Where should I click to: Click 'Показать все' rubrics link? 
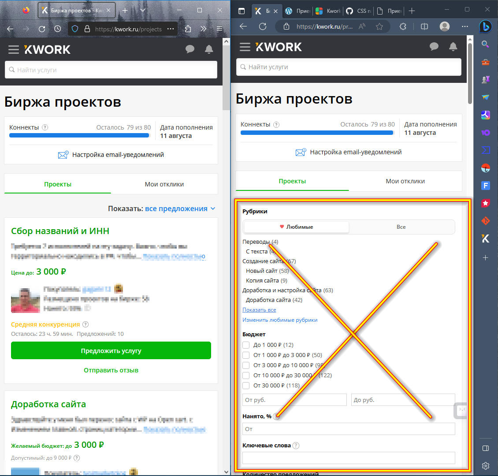click(x=259, y=309)
